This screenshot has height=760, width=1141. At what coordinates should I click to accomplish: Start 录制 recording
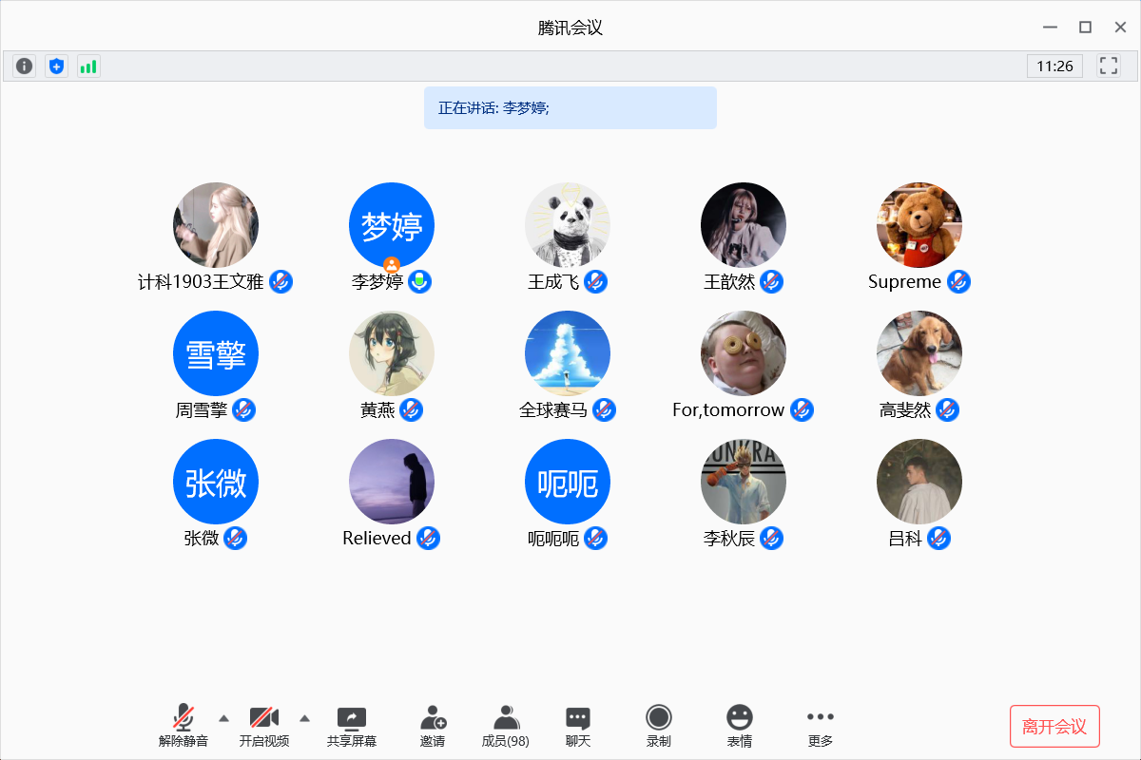(658, 726)
